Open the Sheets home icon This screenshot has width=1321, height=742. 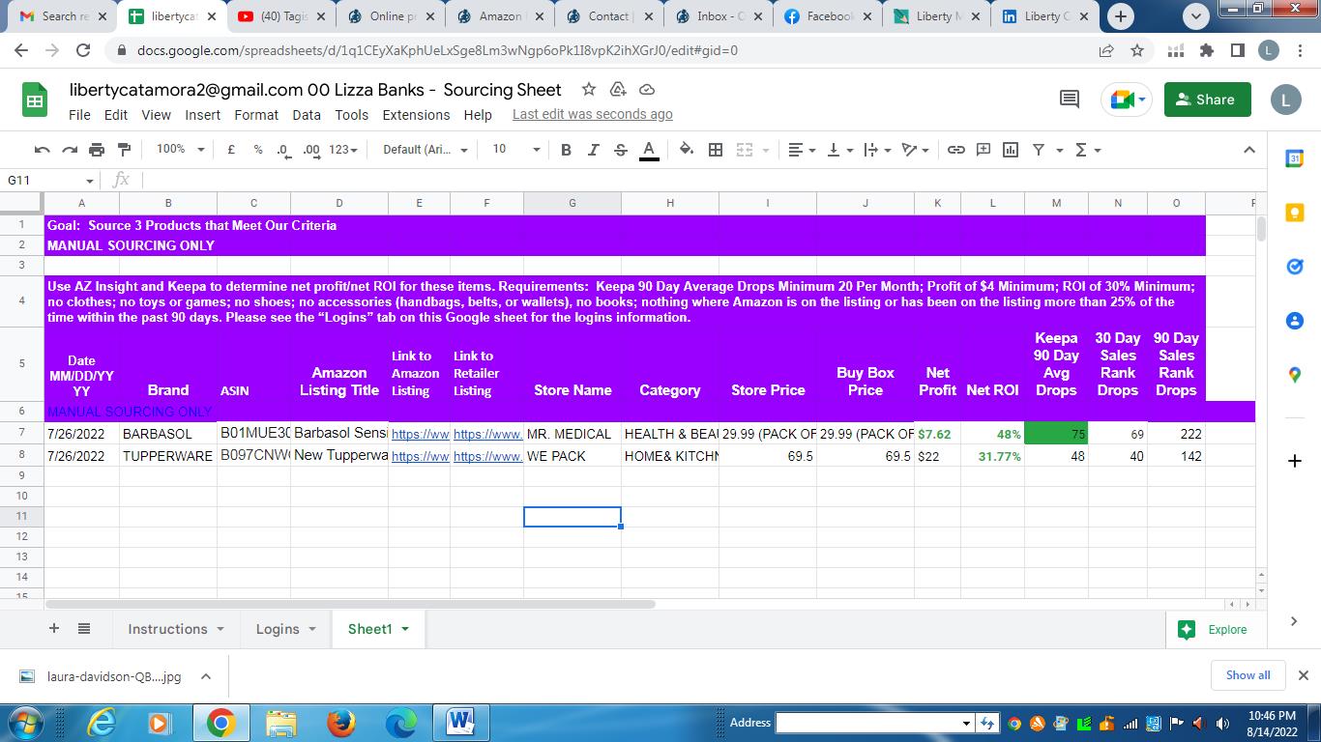[x=35, y=100]
